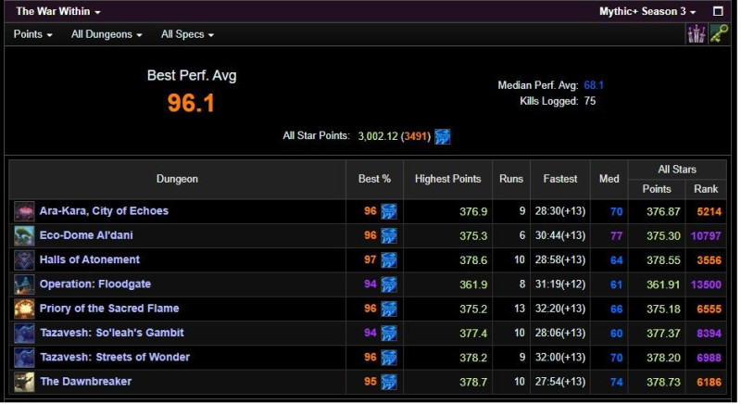Open Streets of Wonder best percent icon
Image resolution: width=741 pixels, height=404 pixels.
point(389,358)
